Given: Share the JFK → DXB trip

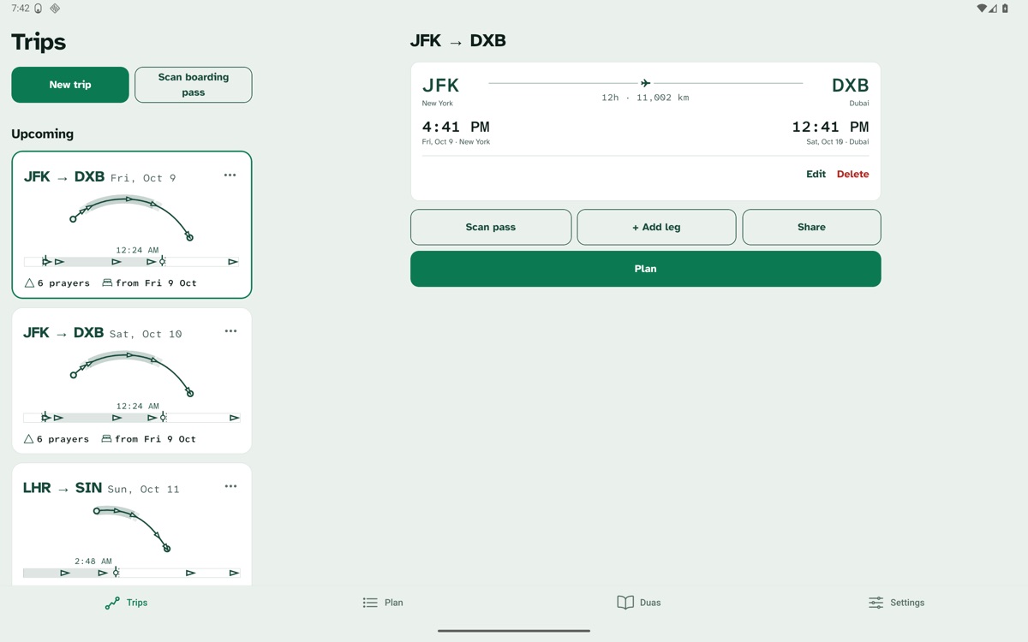Looking at the screenshot, I should (811, 227).
